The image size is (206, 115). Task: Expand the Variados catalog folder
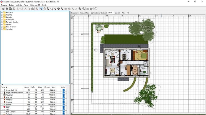point(2,29)
